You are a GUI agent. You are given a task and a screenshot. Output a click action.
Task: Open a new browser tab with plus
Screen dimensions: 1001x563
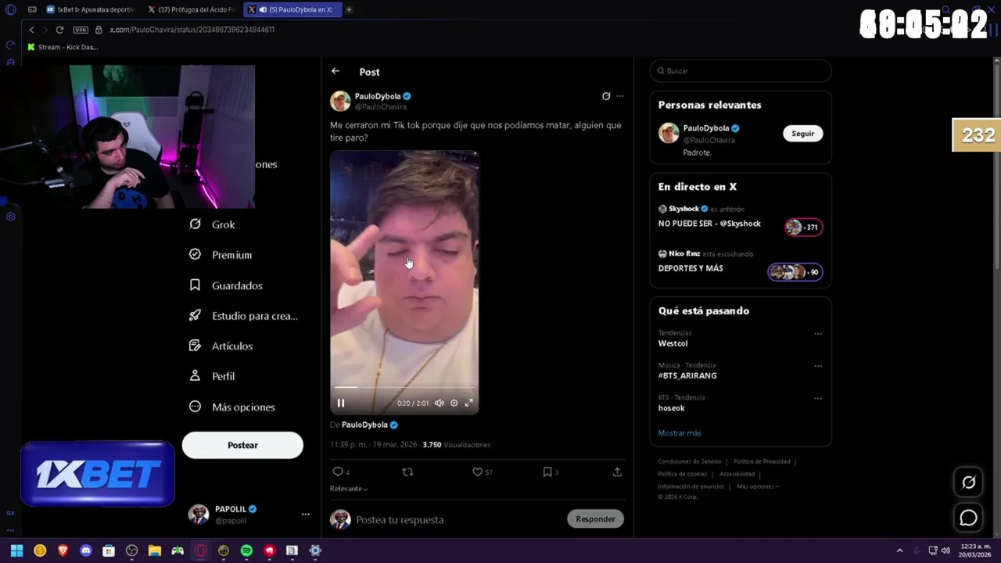pyautogui.click(x=349, y=9)
